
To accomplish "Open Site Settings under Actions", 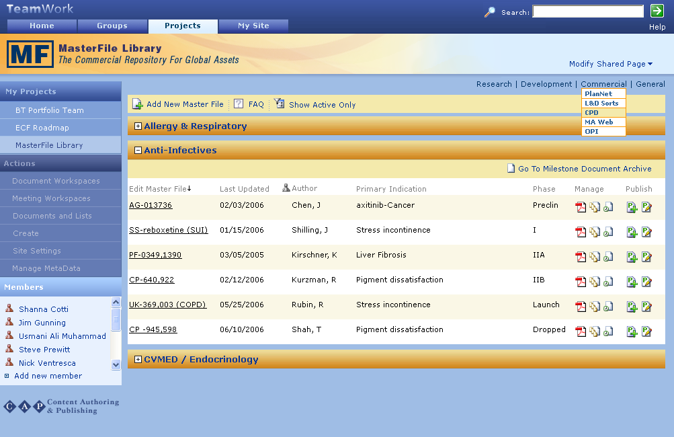I will tap(60, 251).
